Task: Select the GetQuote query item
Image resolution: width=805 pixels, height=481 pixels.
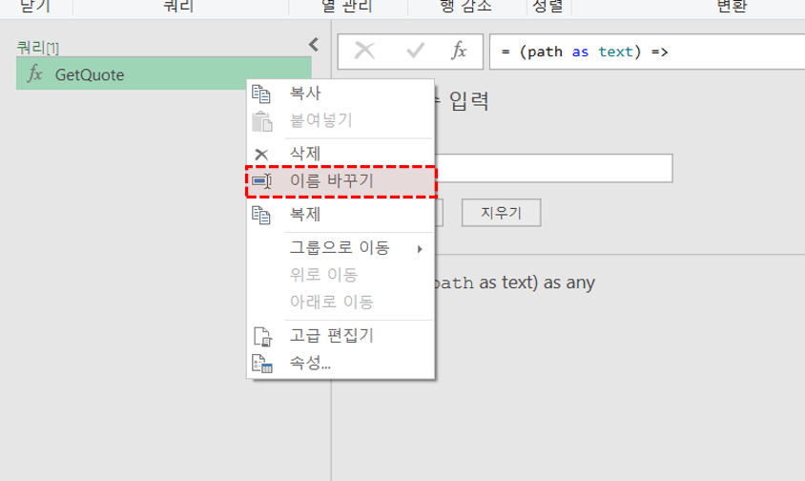Action: pyautogui.click(x=90, y=74)
